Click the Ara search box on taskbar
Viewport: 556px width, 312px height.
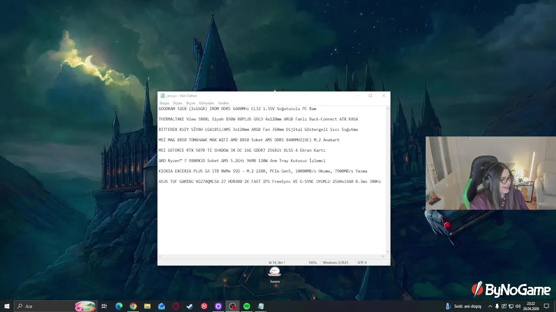coord(56,306)
